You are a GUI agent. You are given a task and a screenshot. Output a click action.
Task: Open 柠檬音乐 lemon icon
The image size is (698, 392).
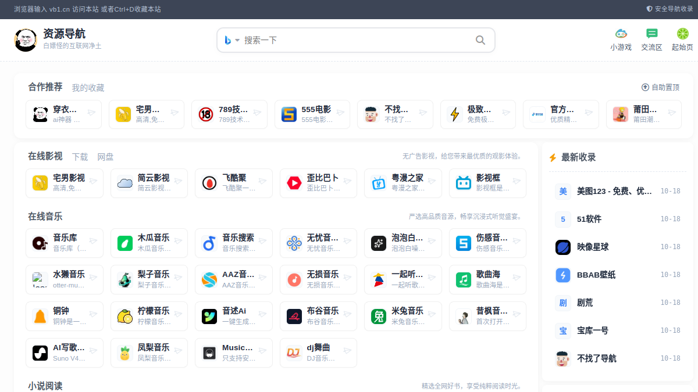[x=125, y=316]
